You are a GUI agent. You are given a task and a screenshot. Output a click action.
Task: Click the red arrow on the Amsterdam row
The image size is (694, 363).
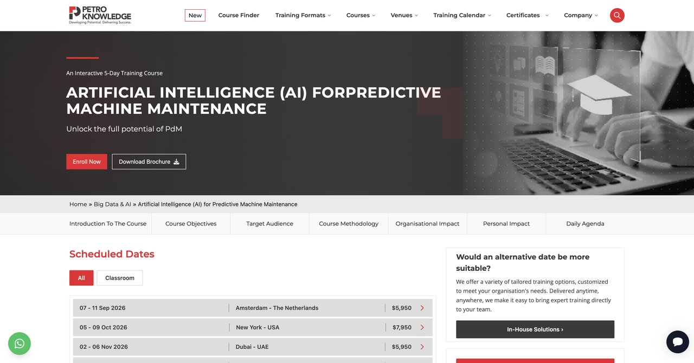(422, 308)
